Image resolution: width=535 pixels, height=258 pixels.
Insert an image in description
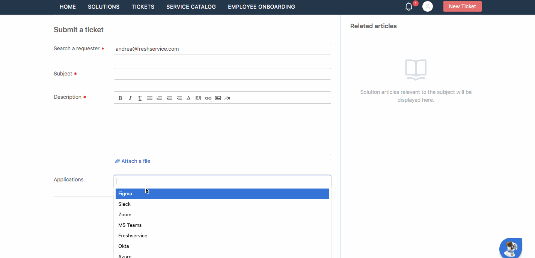pos(218,98)
